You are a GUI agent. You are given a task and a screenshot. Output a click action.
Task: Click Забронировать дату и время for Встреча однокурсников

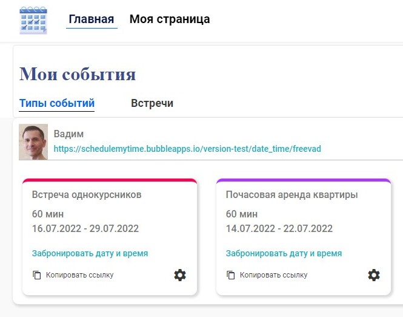coord(90,253)
